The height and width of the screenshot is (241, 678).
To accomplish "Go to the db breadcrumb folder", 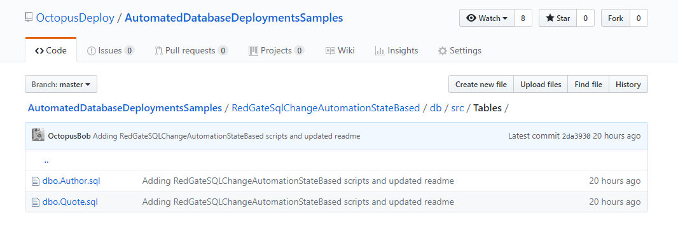I will (x=436, y=108).
